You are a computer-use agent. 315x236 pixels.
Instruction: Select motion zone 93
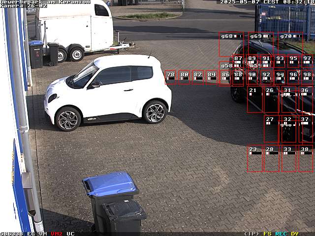[x=280, y=61]
